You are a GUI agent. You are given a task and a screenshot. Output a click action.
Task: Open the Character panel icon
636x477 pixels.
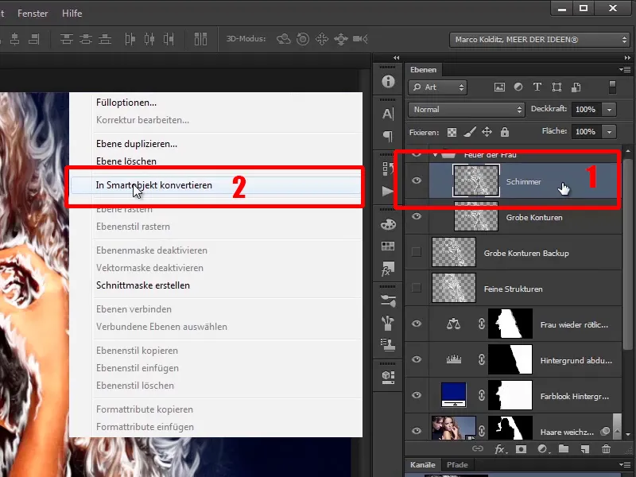[x=388, y=114]
